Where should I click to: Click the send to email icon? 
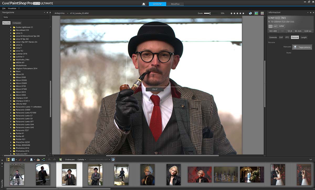(38, 159)
